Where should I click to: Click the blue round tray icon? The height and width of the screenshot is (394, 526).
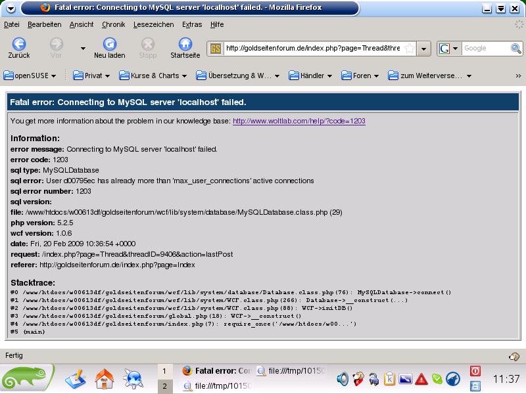click(453, 380)
